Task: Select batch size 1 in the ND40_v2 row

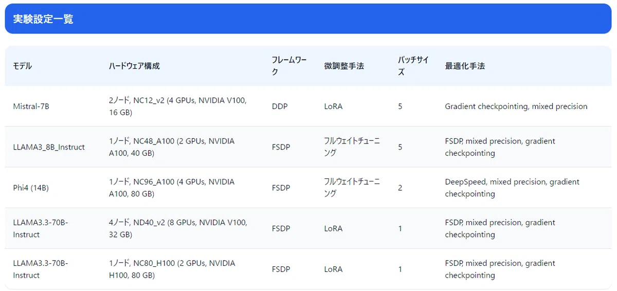Action: tap(400, 228)
